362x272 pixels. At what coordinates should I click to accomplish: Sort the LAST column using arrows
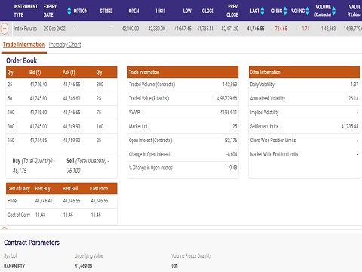point(262,11)
